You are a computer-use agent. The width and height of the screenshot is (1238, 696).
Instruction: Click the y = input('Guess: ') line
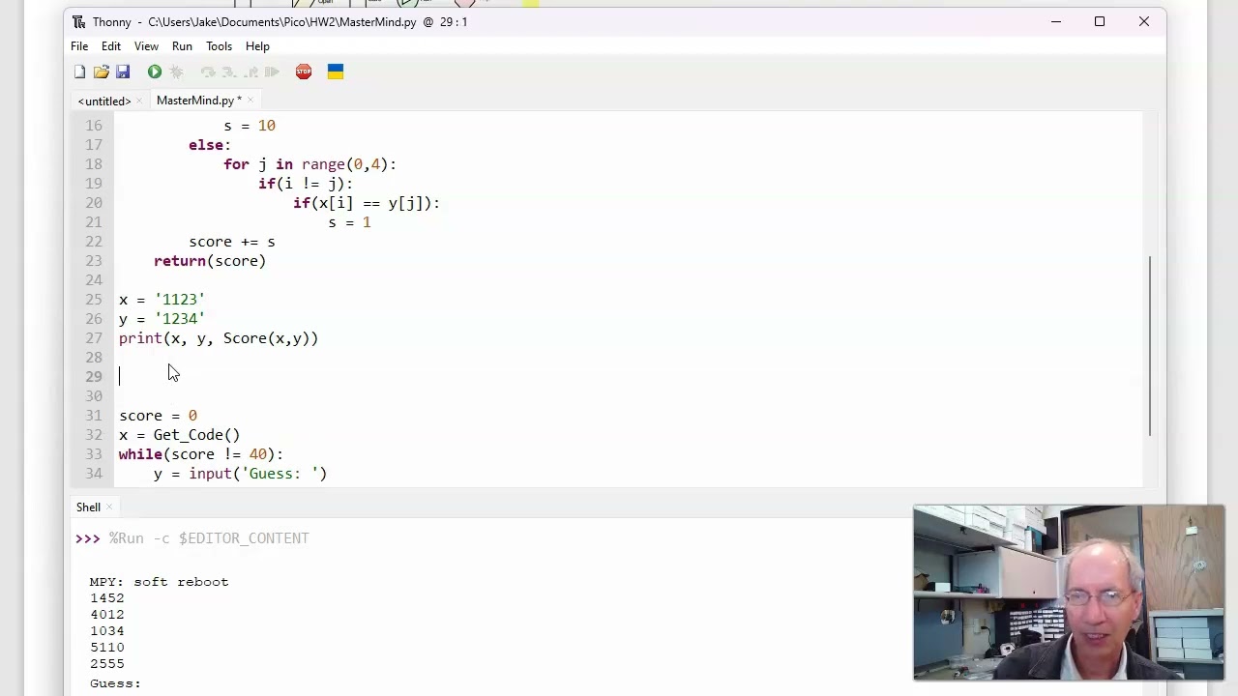click(x=241, y=474)
